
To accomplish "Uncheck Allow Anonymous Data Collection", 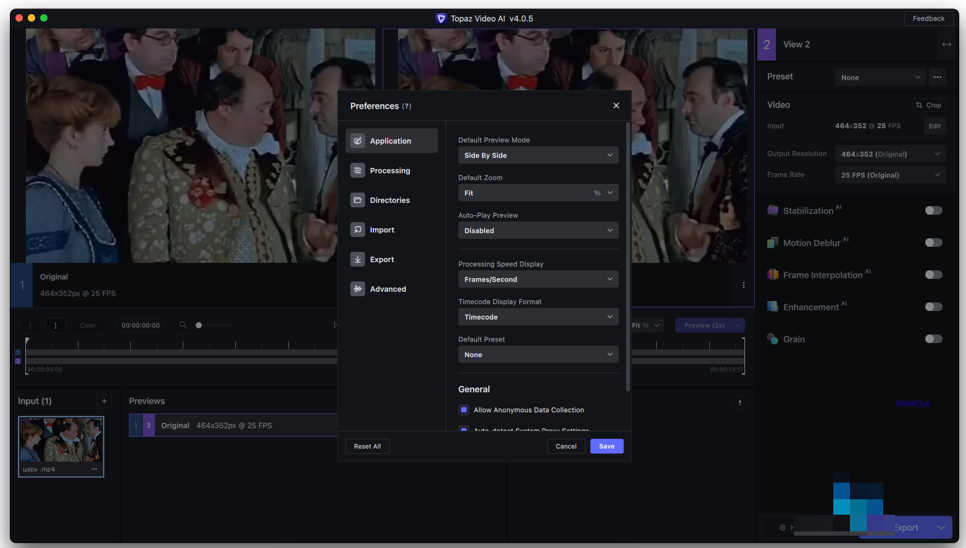I will click(464, 410).
